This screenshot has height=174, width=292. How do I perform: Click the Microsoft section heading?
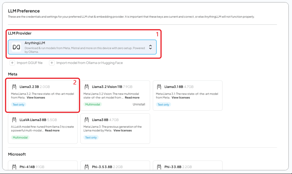tap(17, 154)
